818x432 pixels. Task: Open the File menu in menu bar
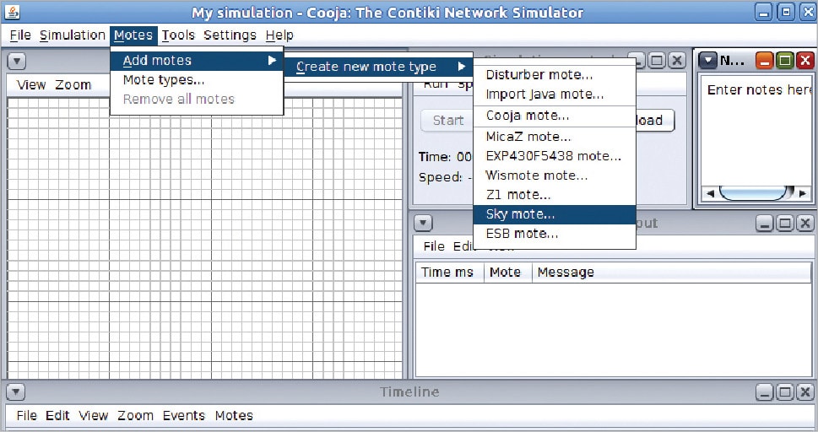click(20, 35)
